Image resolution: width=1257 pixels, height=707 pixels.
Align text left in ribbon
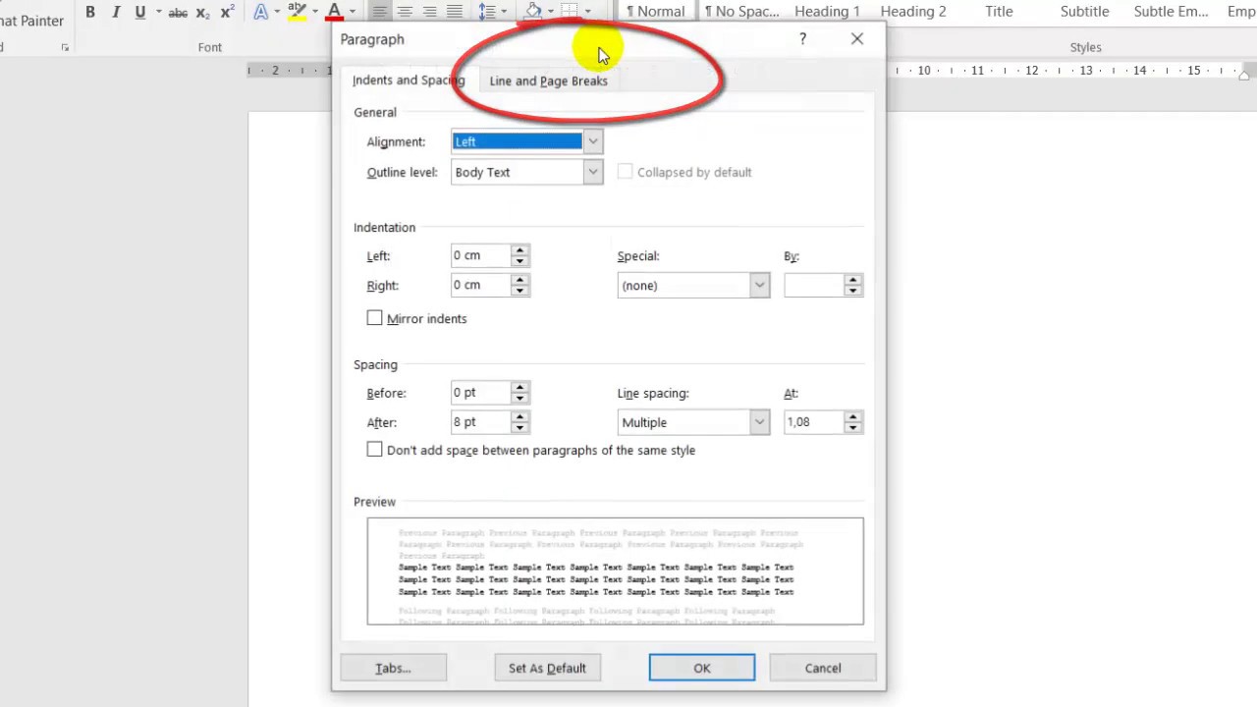pos(379,12)
